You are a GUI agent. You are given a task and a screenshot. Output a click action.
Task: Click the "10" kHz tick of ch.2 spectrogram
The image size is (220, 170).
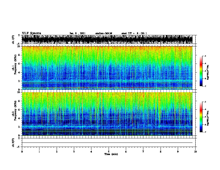pyautogui.click(x=19, y=92)
